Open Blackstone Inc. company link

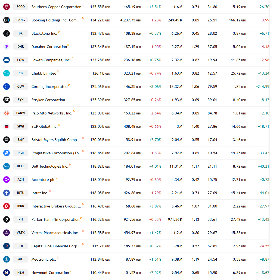44,34
